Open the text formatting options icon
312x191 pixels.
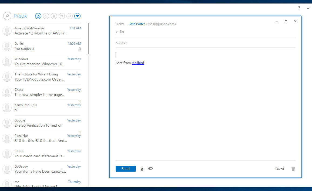tap(142, 169)
